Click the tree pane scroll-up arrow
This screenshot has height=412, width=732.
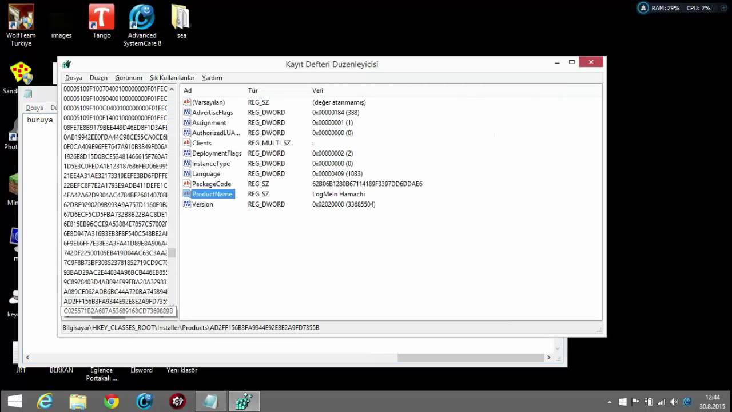click(x=172, y=89)
